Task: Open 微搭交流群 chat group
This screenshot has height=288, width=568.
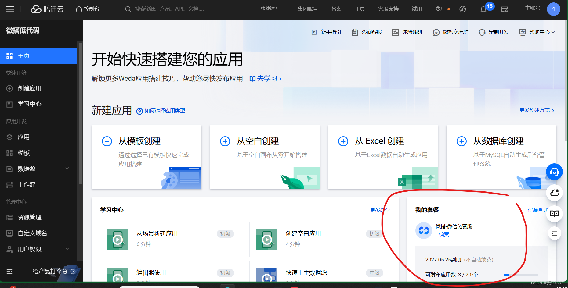Action: coord(450,32)
